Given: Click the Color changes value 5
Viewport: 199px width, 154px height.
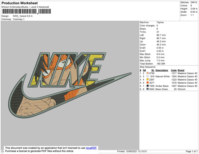Looking at the screenshot, I should click(x=157, y=26).
